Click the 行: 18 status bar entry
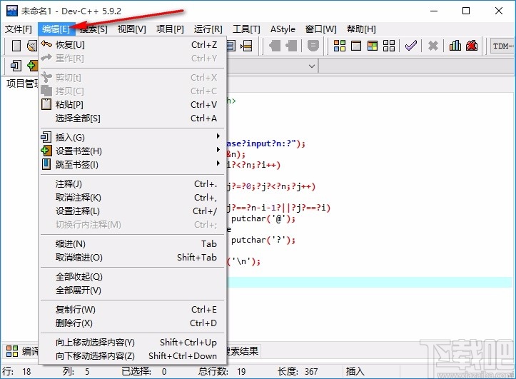The image size is (516, 379). tap(16, 371)
